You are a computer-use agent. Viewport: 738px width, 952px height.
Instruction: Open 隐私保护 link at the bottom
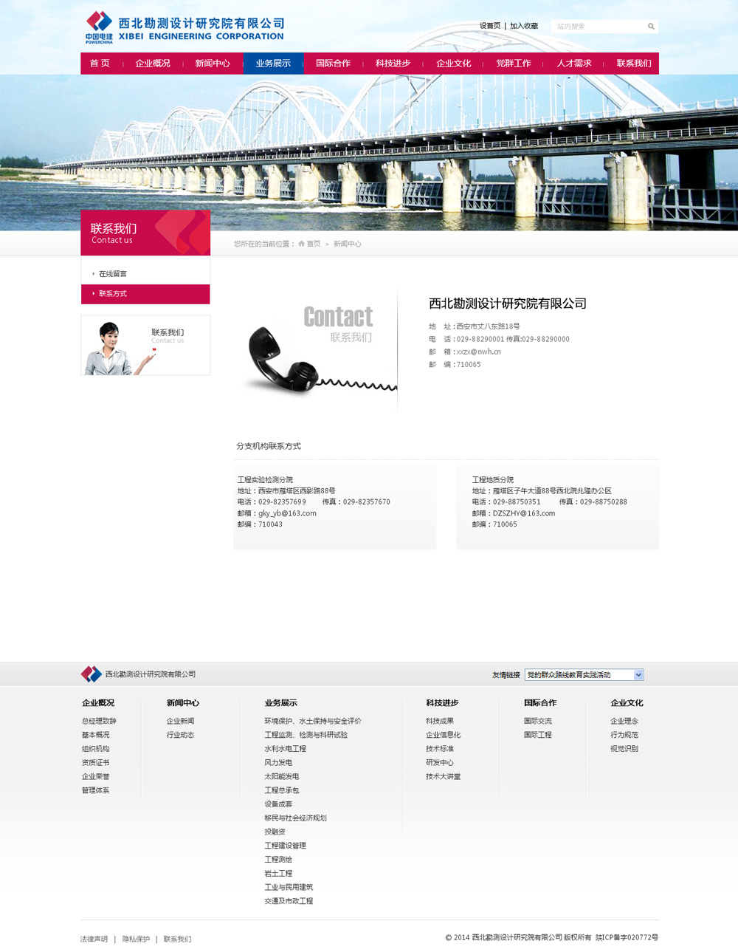pyautogui.click(x=136, y=939)
